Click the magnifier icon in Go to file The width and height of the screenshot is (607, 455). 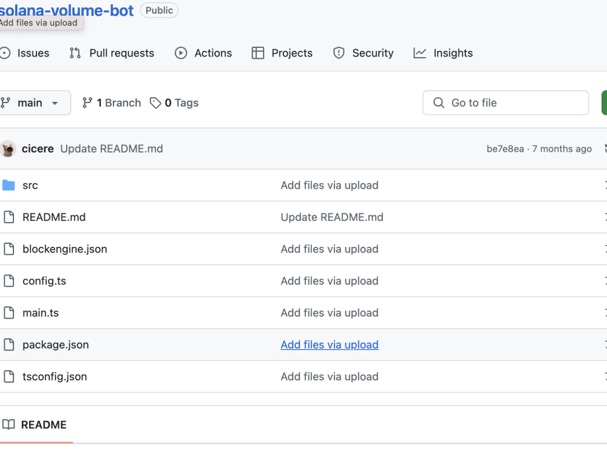439,103
